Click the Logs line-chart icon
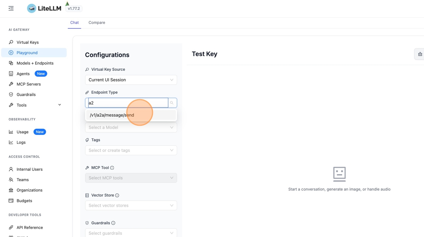 click(11, 142)
